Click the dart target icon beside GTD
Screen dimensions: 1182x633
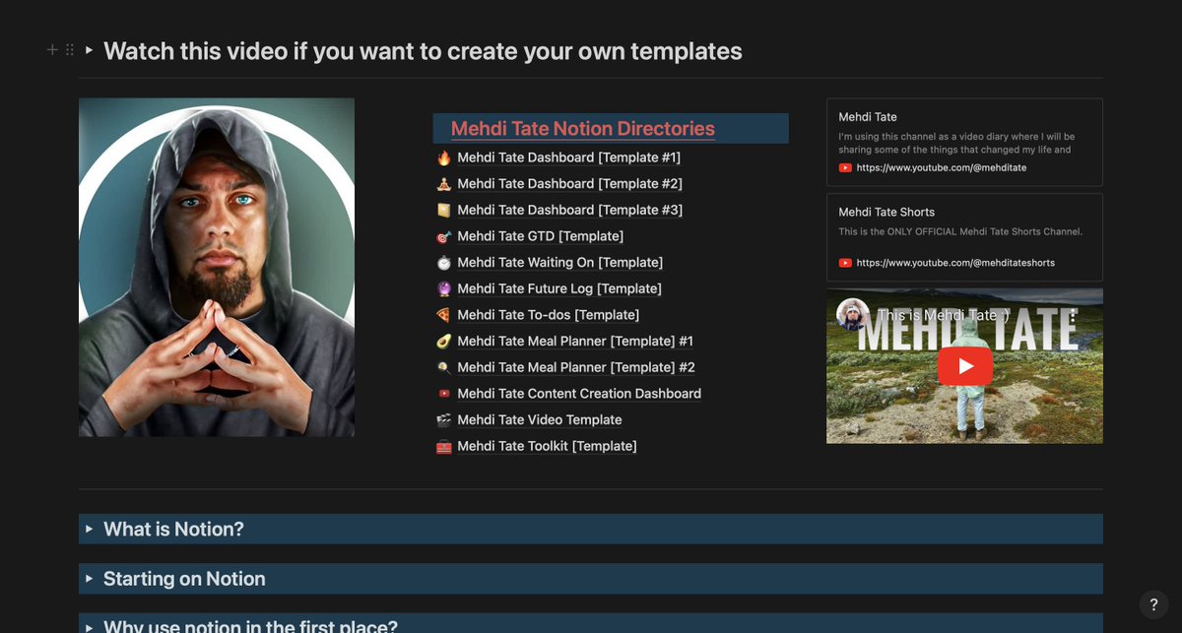443,236
